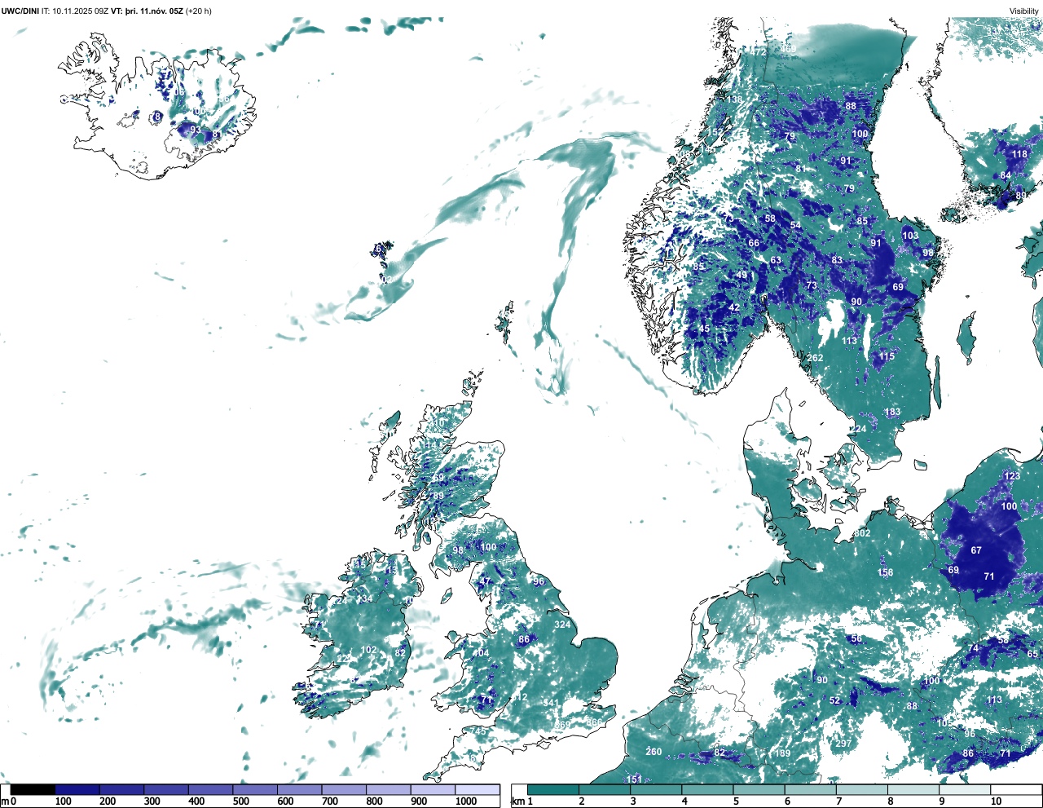Click the value 83 in central Sweden
This screenshot has height=808, width=1043.
coord(837,261)
